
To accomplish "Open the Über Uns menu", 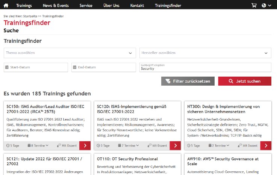I will pyautogui.click(x=111, y=6).
